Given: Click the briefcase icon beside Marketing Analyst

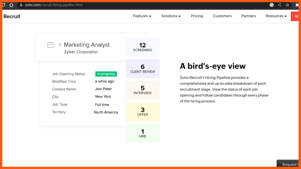Looking at the screenshot, I should 51,45.
